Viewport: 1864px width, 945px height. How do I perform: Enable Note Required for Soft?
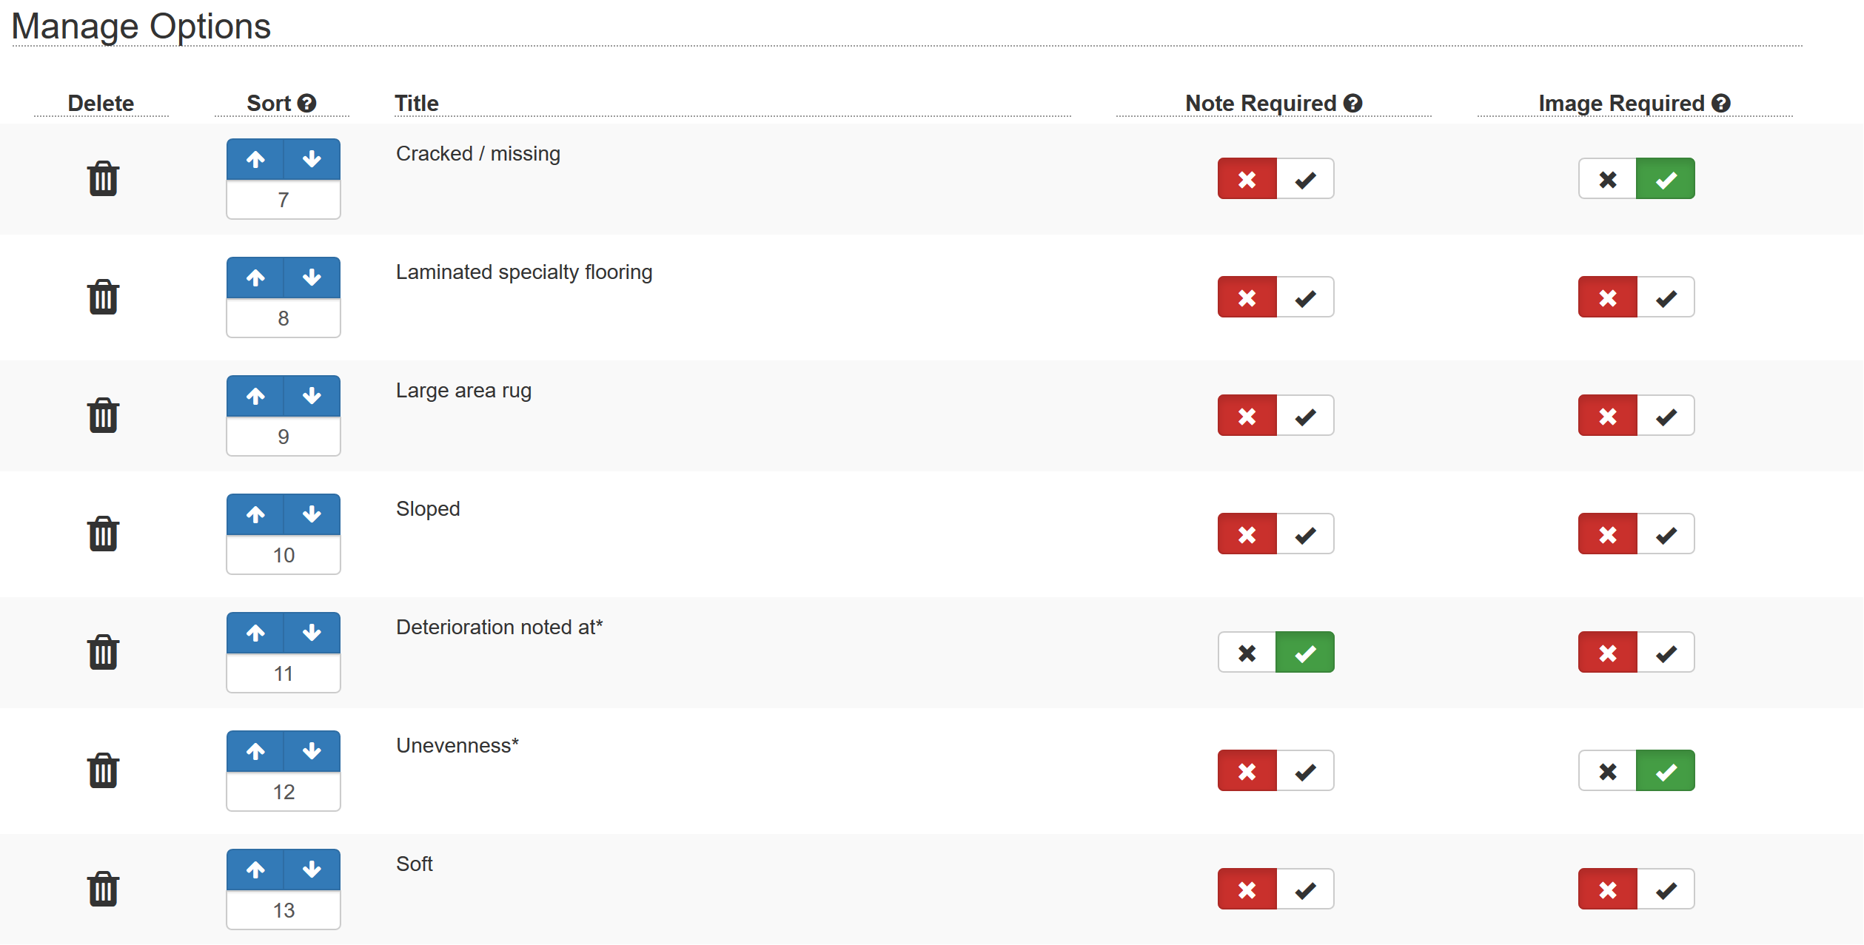point(1305,889)
